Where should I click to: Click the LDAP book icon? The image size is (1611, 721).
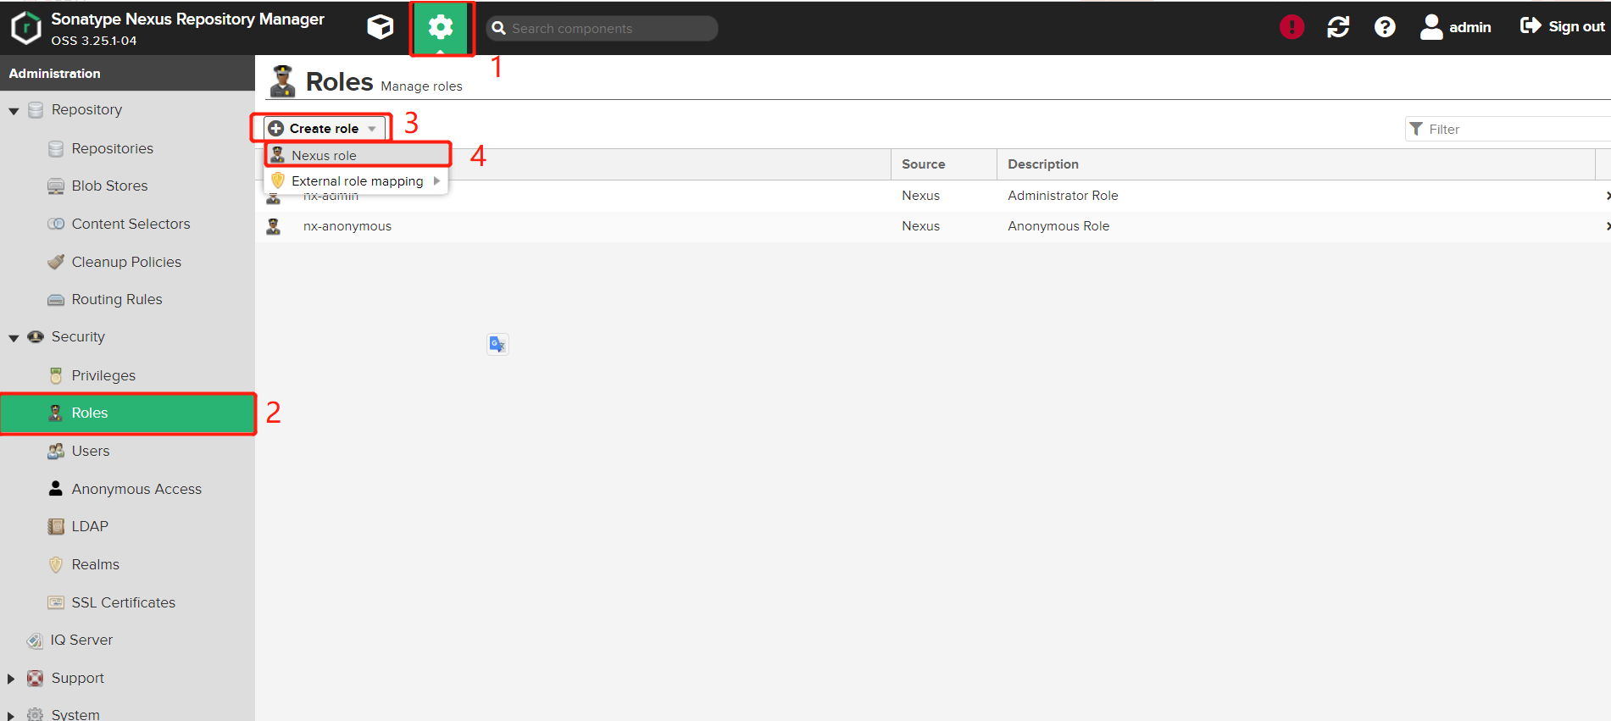pos(56,526)
